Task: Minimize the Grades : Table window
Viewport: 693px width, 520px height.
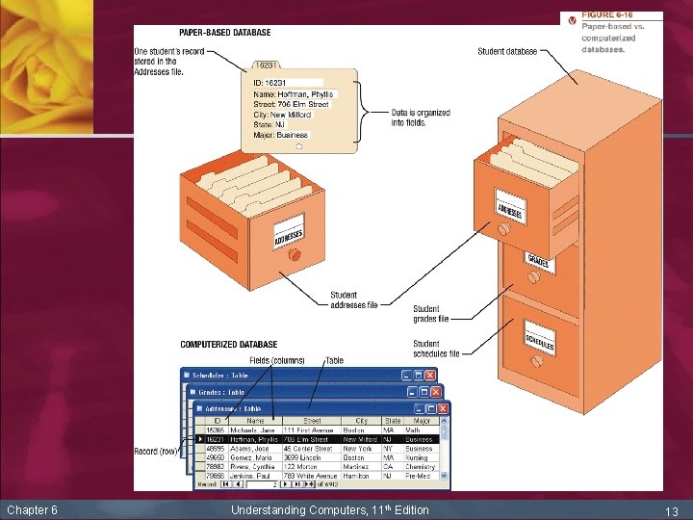Action: click(x=412, y=392)
